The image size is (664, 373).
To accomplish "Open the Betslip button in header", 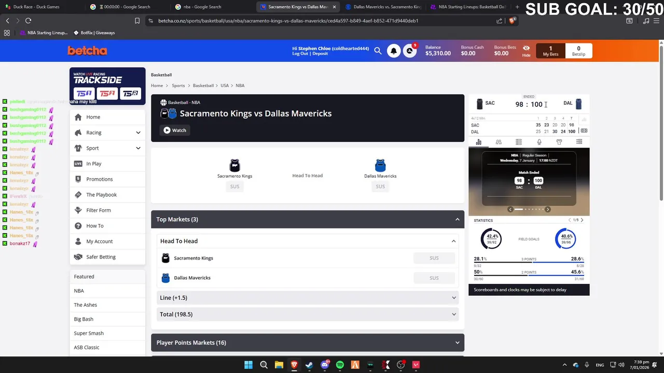I will [x=578, y=51].
